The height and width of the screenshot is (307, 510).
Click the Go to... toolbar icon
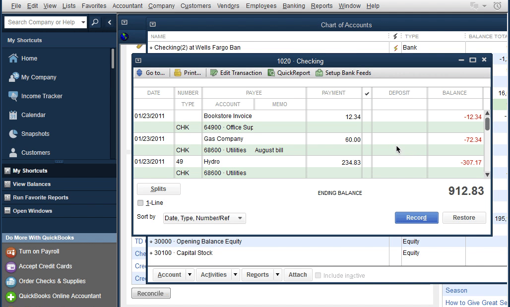point(139,73)
